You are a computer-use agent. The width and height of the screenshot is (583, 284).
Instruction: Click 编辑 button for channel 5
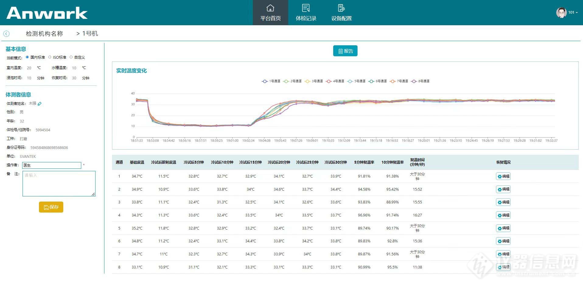coord(503,228)
